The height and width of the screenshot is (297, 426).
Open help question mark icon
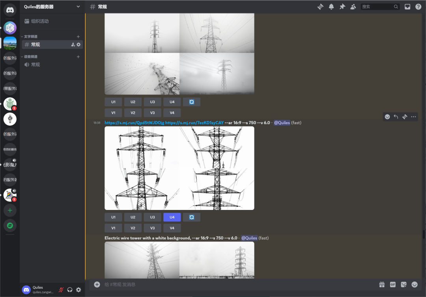coord(418,7)
